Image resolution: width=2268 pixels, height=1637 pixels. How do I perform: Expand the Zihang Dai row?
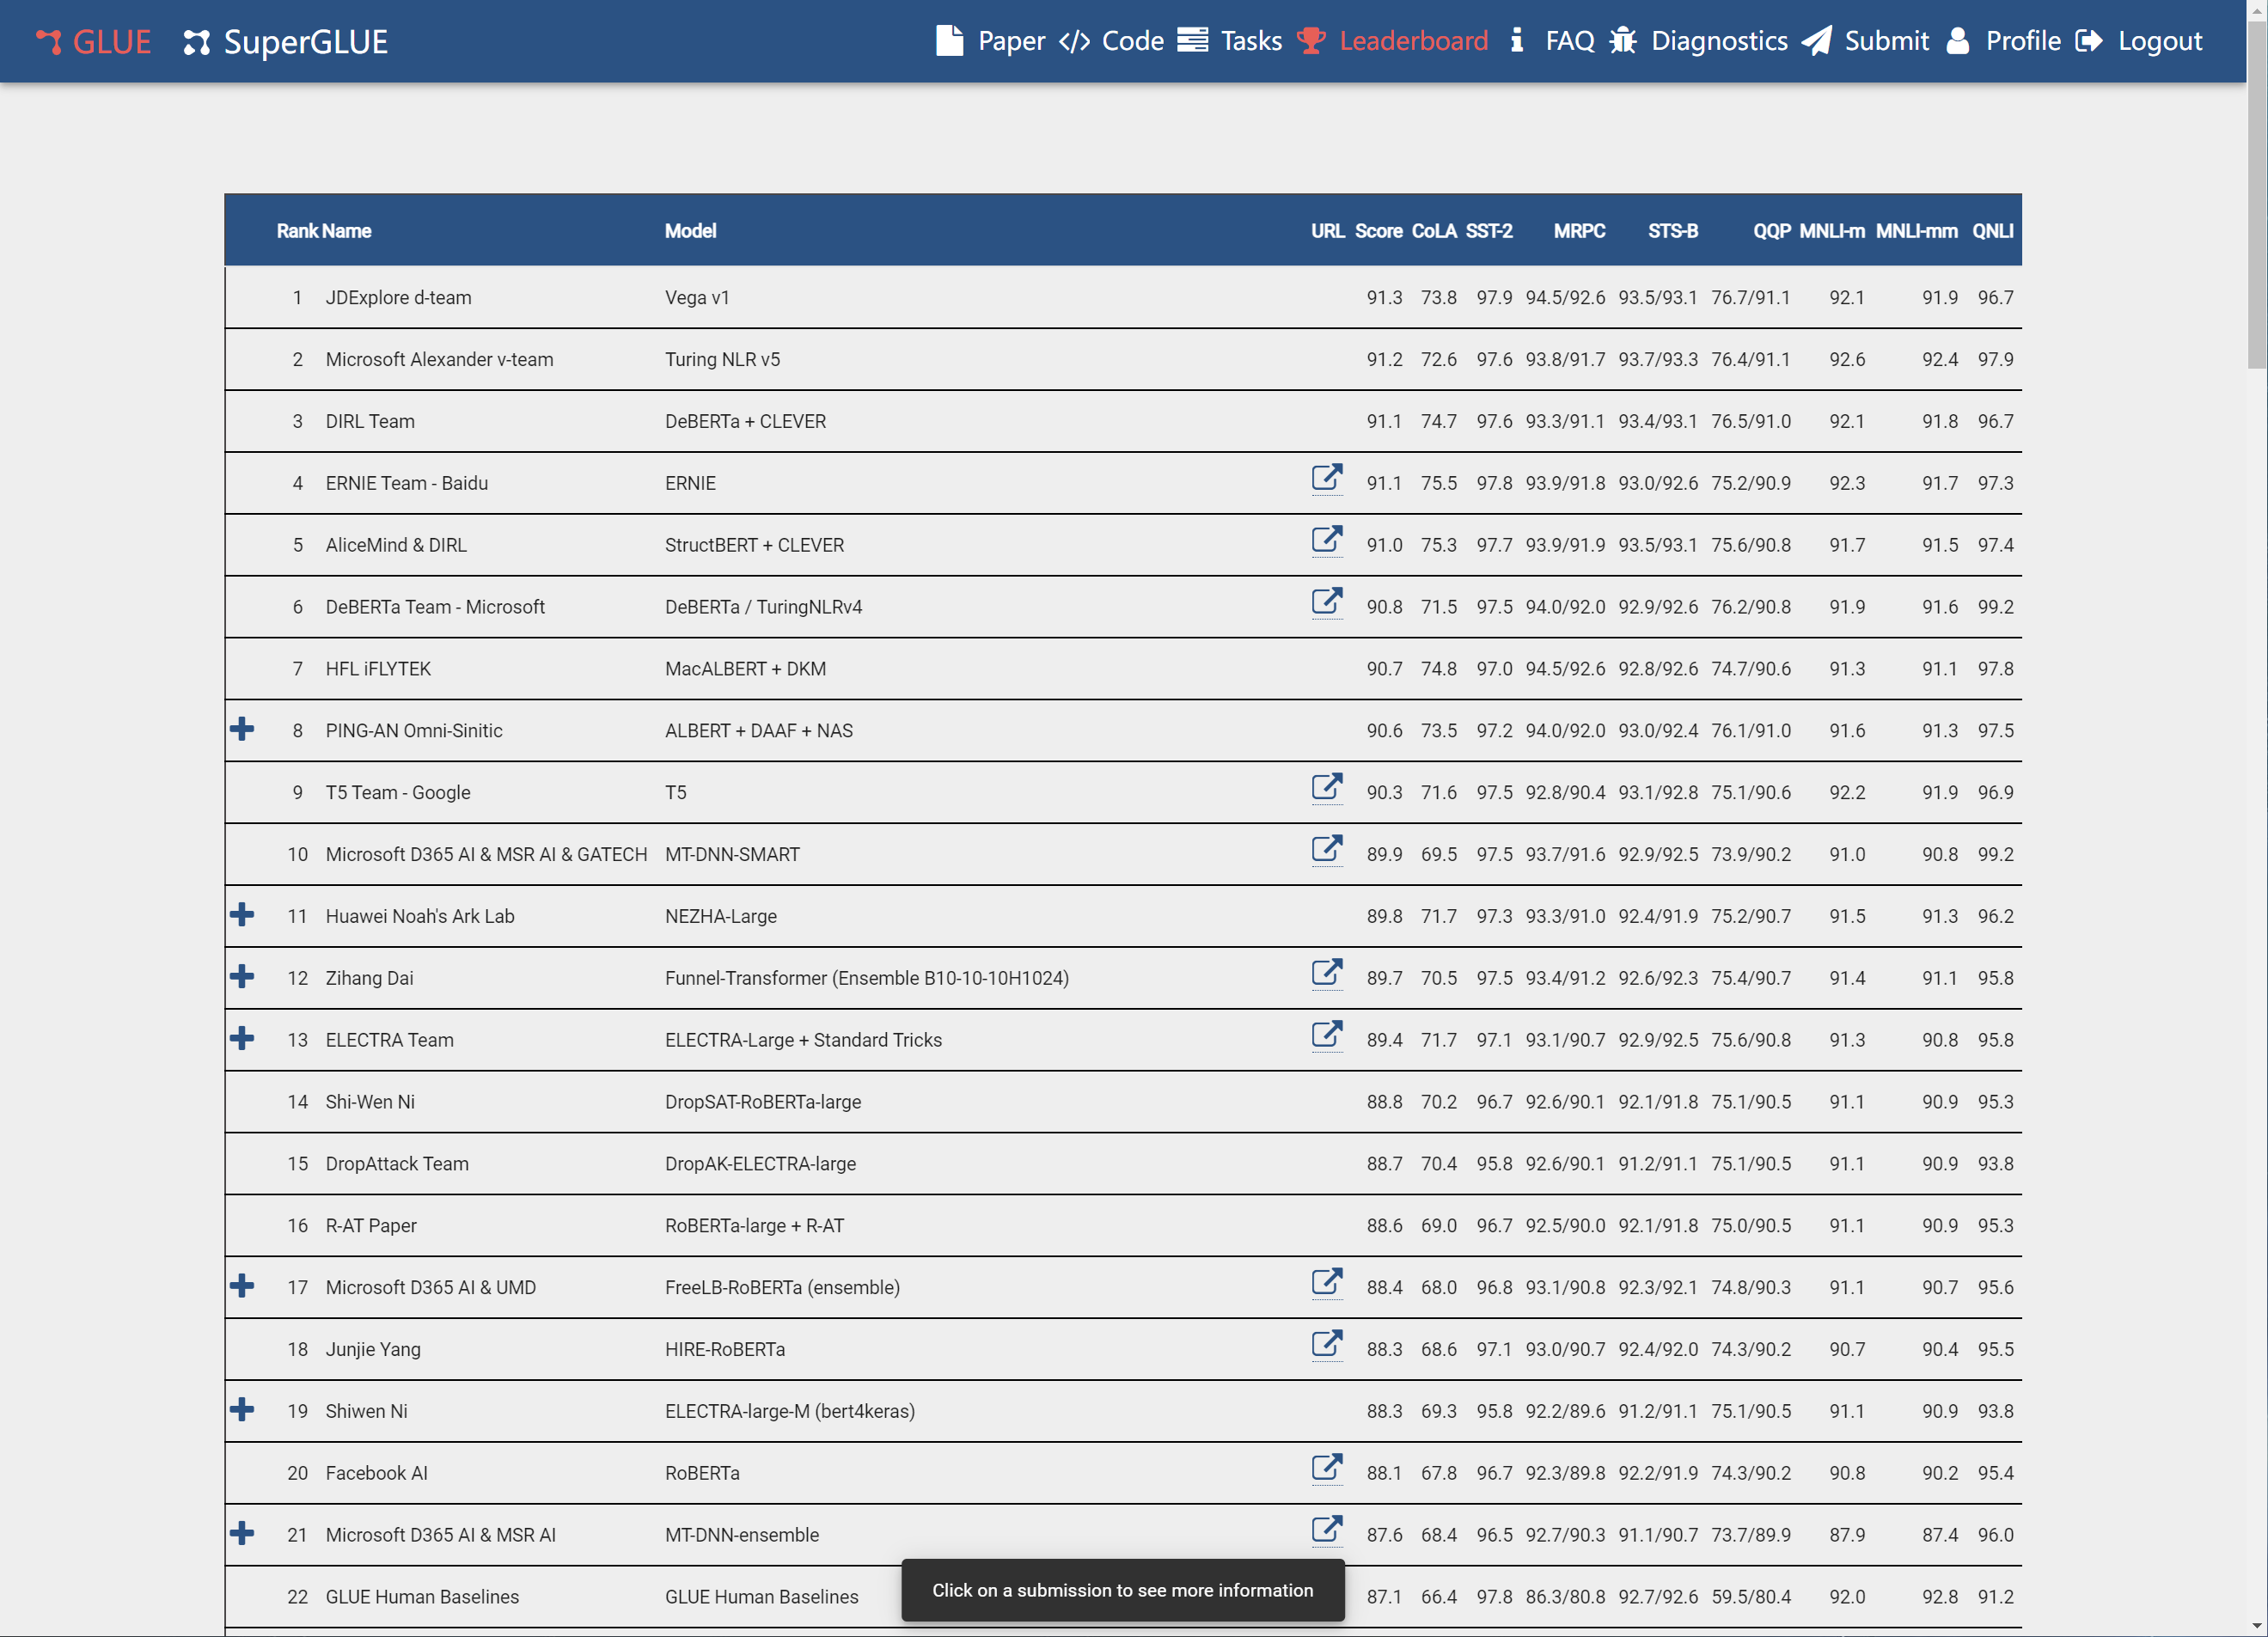242,977
